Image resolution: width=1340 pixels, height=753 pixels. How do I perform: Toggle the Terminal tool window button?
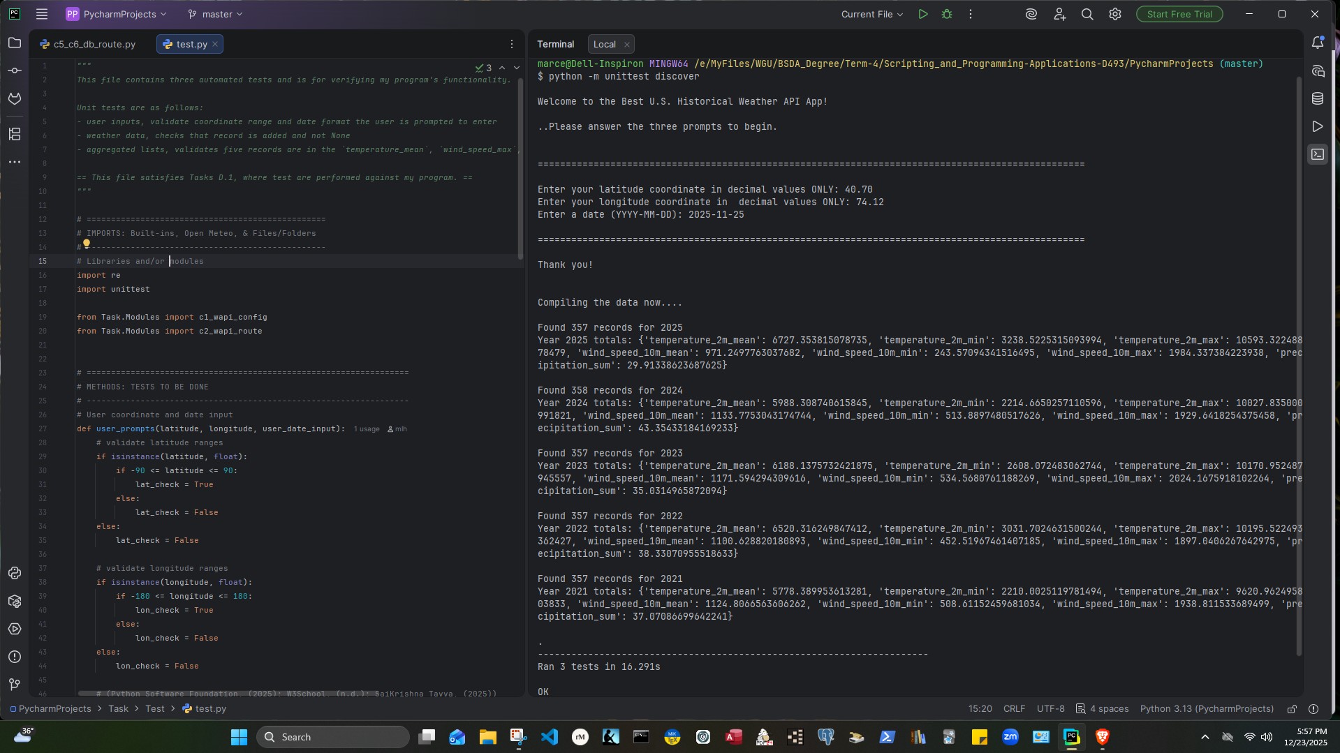tap(1318, 155)
